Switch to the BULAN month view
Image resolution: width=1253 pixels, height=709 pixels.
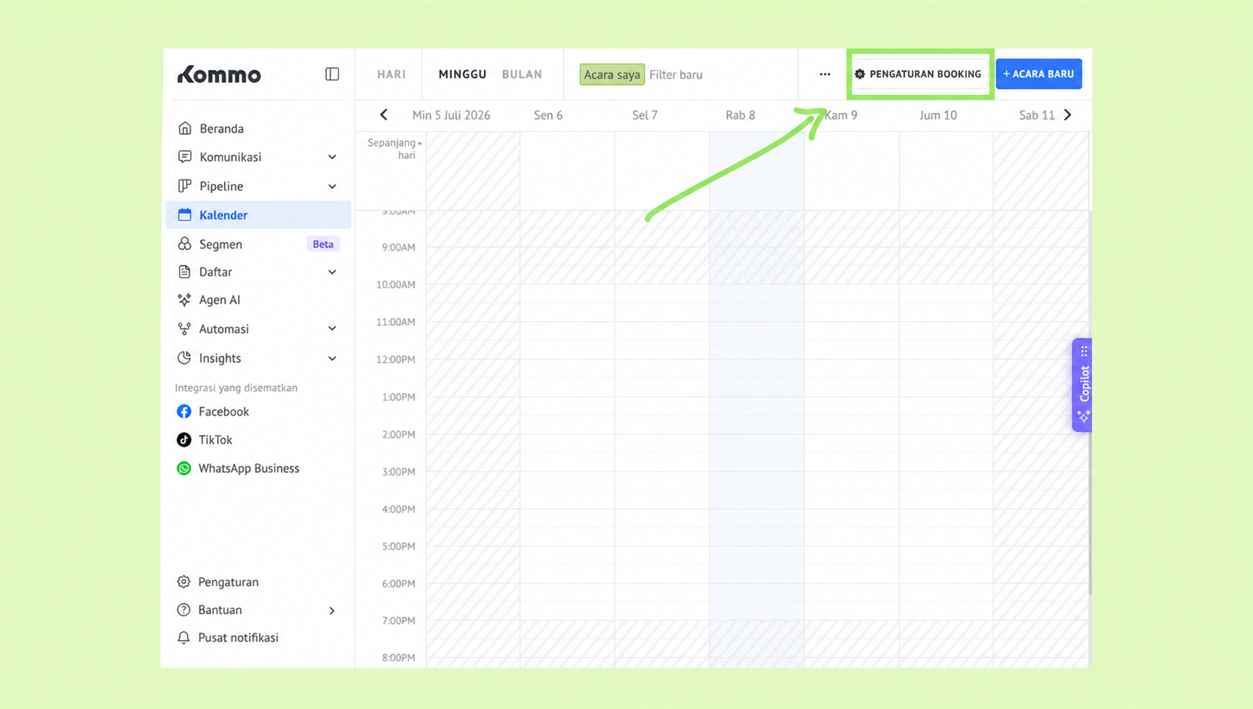522,74
